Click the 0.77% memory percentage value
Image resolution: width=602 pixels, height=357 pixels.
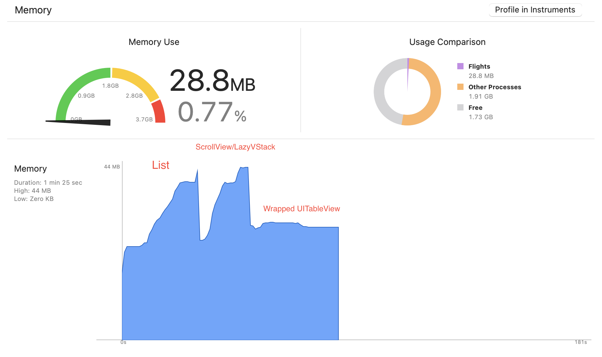[212, 112]
